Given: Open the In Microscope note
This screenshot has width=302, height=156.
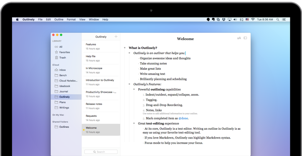Looking at the screenshot, I should pos(101,70).
